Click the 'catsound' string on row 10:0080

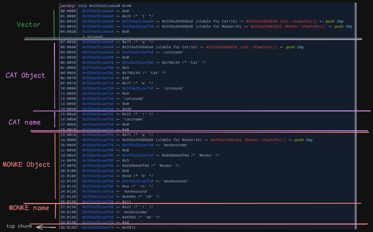click(173, 88)
